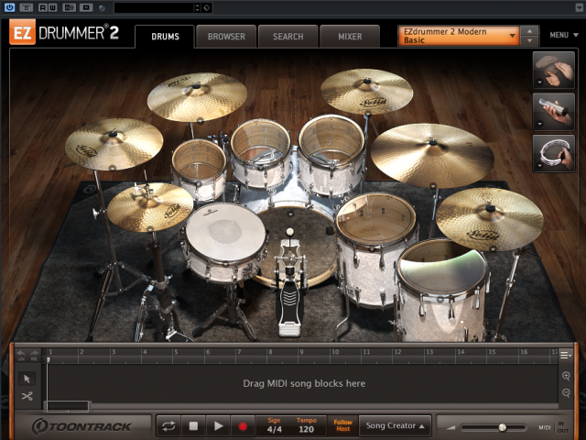This screenshot has height=440, width=586.
Task: Click the Redo arrow in song track
Action: point(34,355)
